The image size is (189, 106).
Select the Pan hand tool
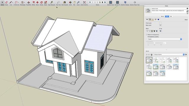[x=74, y=2]
